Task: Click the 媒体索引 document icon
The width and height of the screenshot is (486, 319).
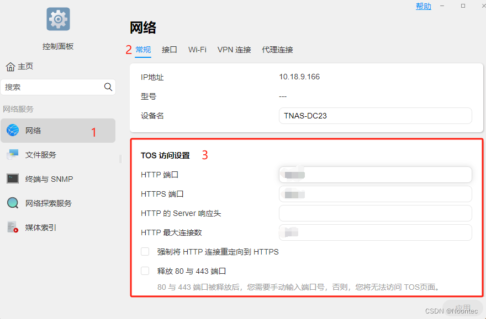Action: [x=13, y=227]
